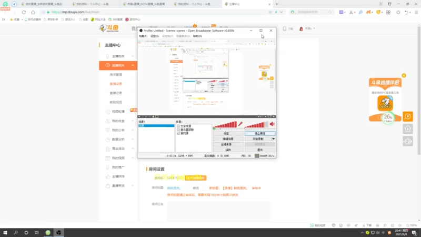The width and height of the screenshot is (421, 237).
Task: Open the notification center icon
Action: [x=415, y=233]
